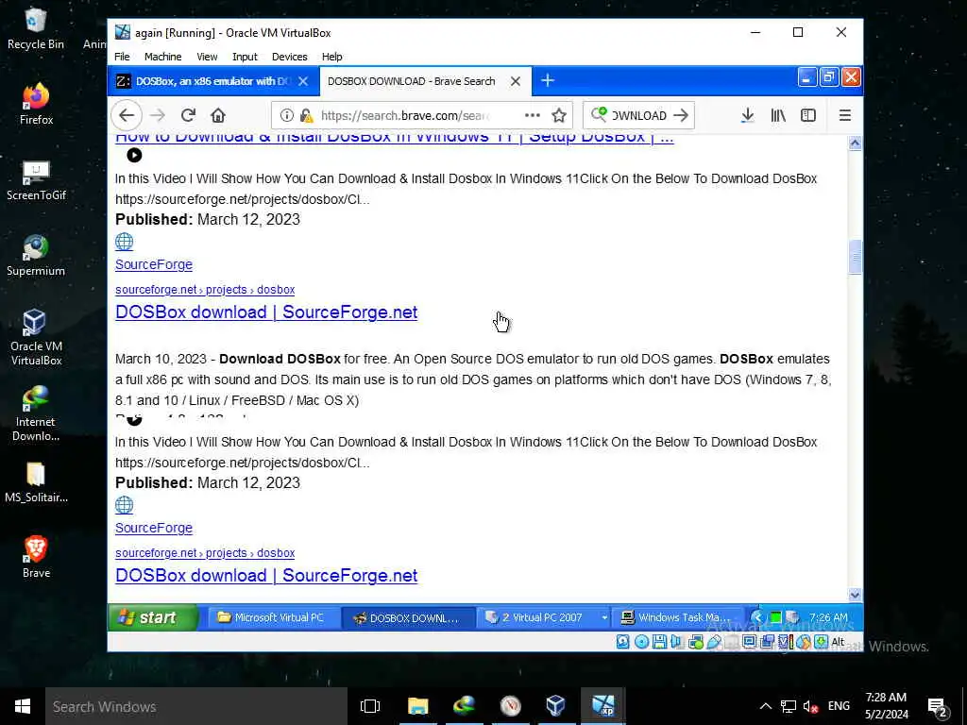Open VirtualBox Devices menu
967x725 pixels.
pyautogui.click(x=289, y=57)
